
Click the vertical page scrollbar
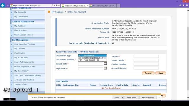pyautogui.click(x=188, y=58)
